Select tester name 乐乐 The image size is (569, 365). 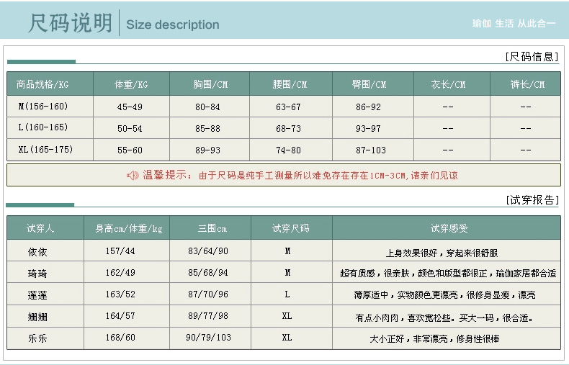[37, 338]
